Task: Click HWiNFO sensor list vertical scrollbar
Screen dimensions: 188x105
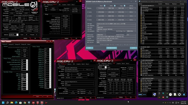Action: tap(186, 52)
